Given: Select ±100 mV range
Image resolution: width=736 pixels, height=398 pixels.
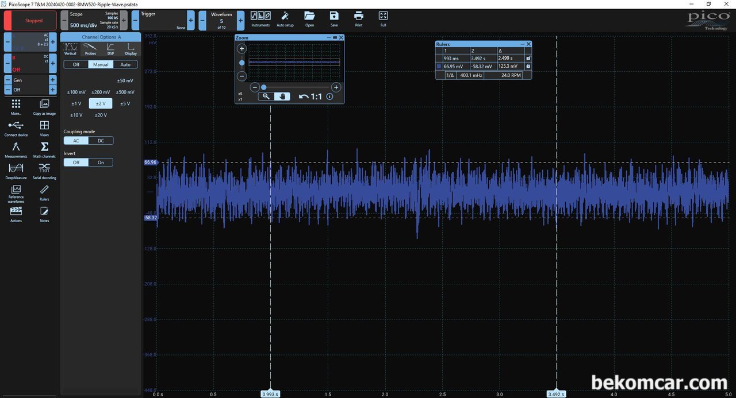Looking at the screenshot, I should point(76,92).
